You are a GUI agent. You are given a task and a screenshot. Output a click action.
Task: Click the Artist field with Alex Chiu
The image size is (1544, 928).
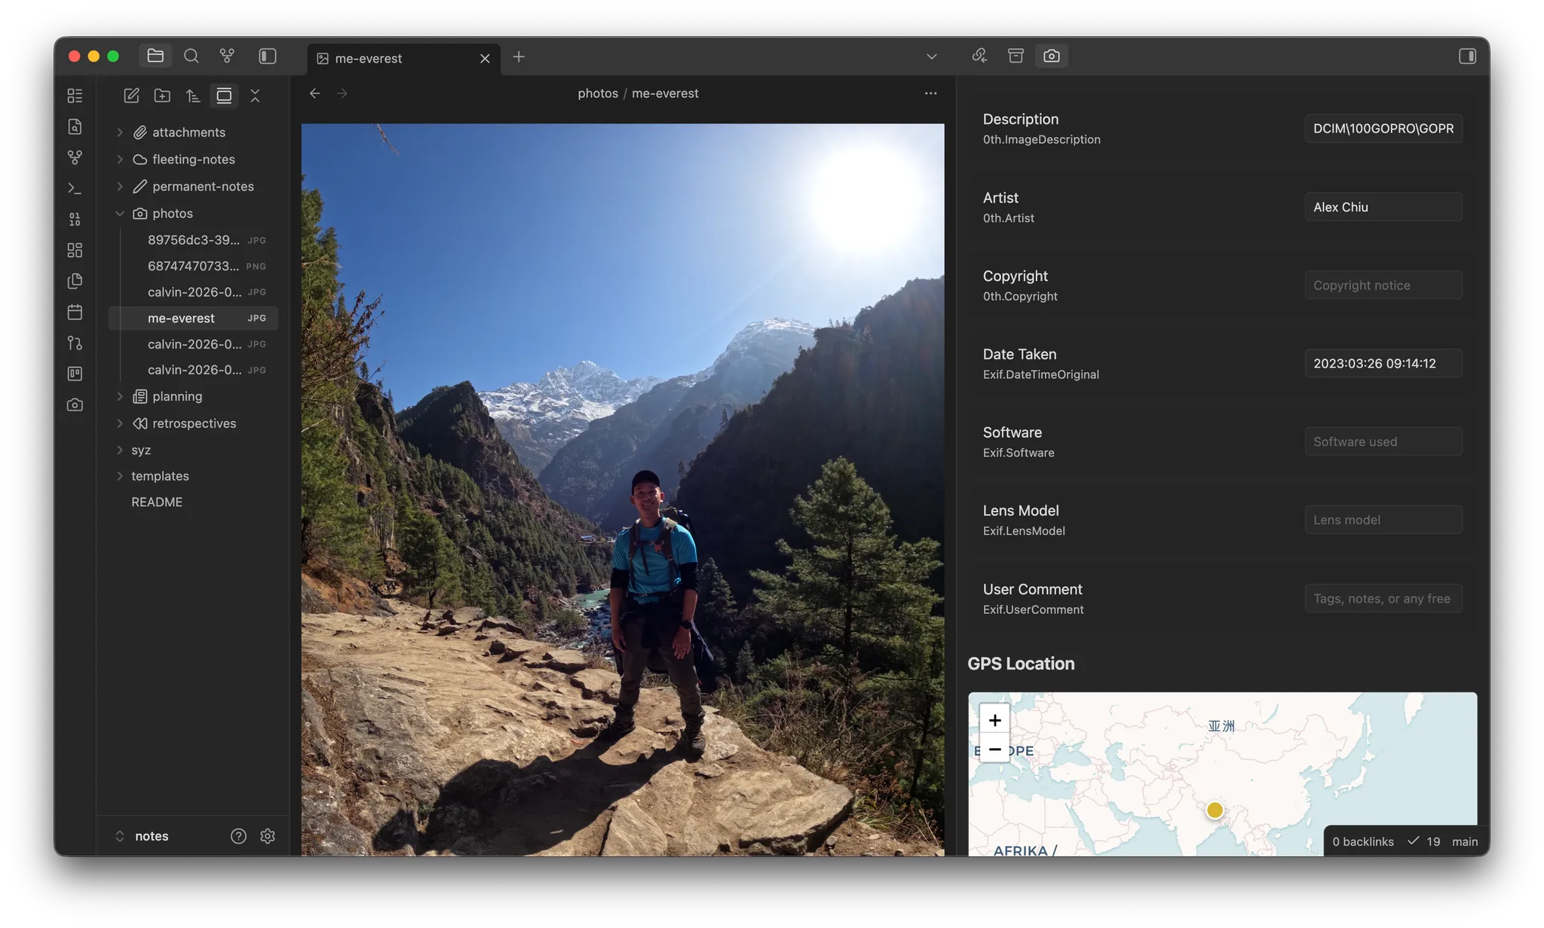1383,207
